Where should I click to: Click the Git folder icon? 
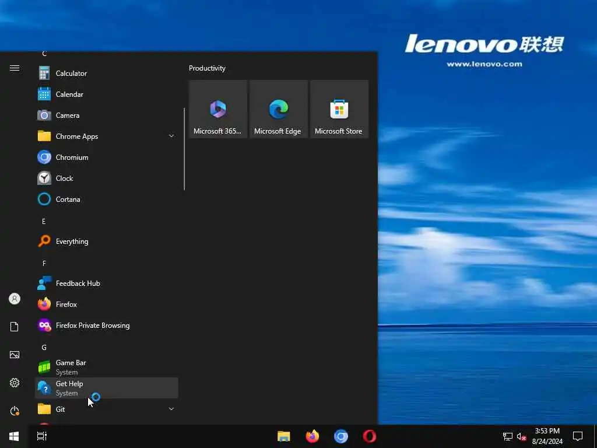[44, 409]
